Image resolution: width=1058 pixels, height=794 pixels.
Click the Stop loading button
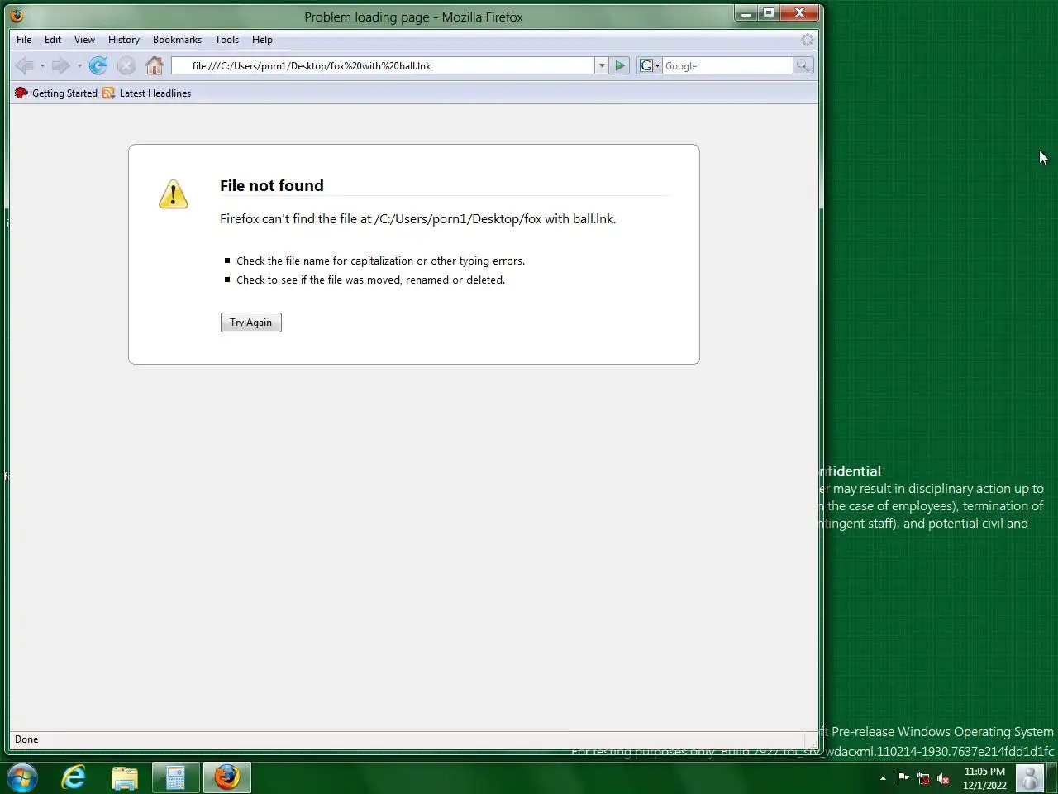tap(126, 65)
